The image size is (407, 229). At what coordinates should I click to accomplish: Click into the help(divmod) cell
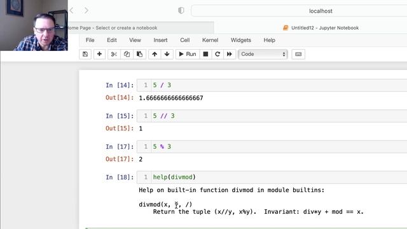(272, 177)
